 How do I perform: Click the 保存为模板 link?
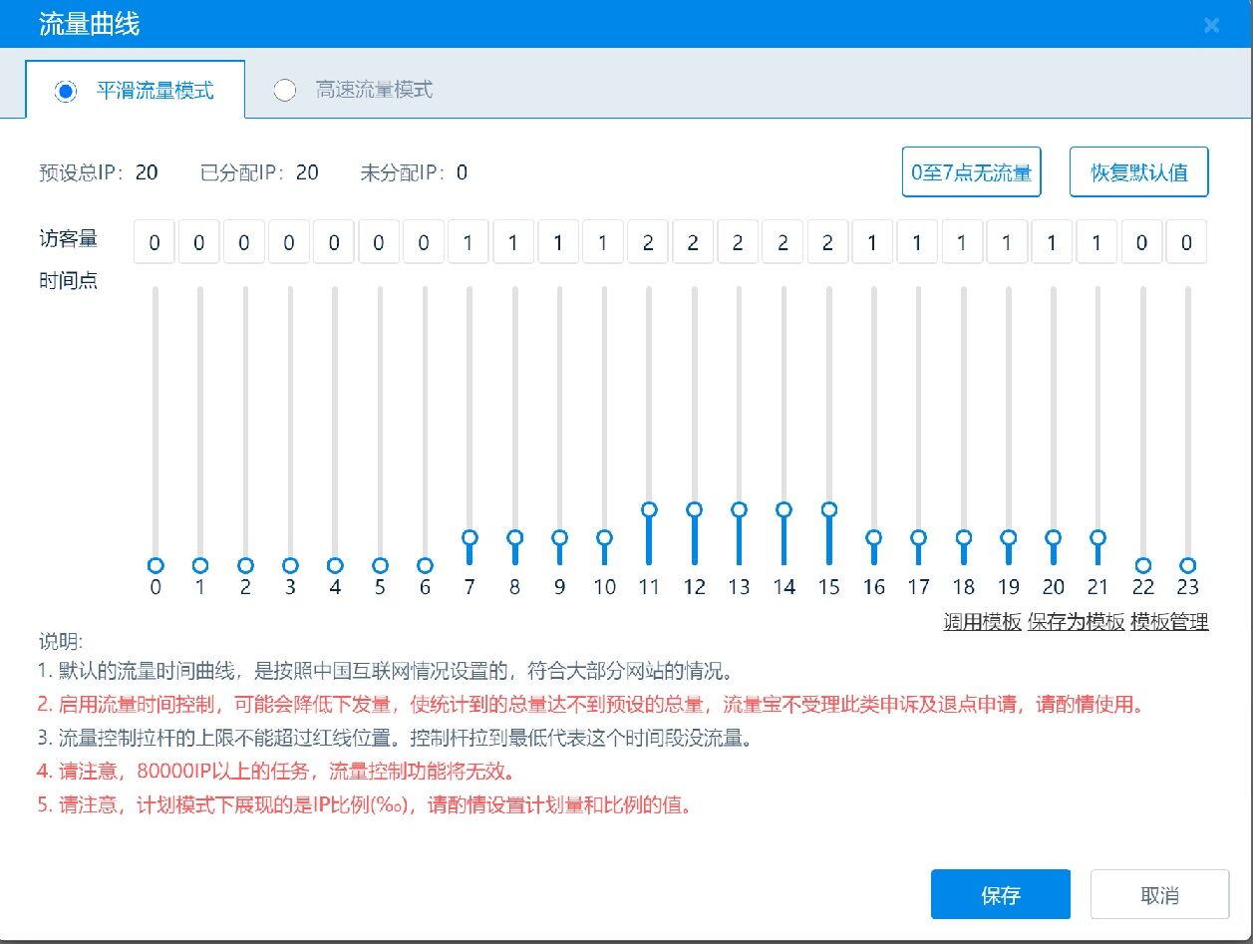pos(1076,622)
